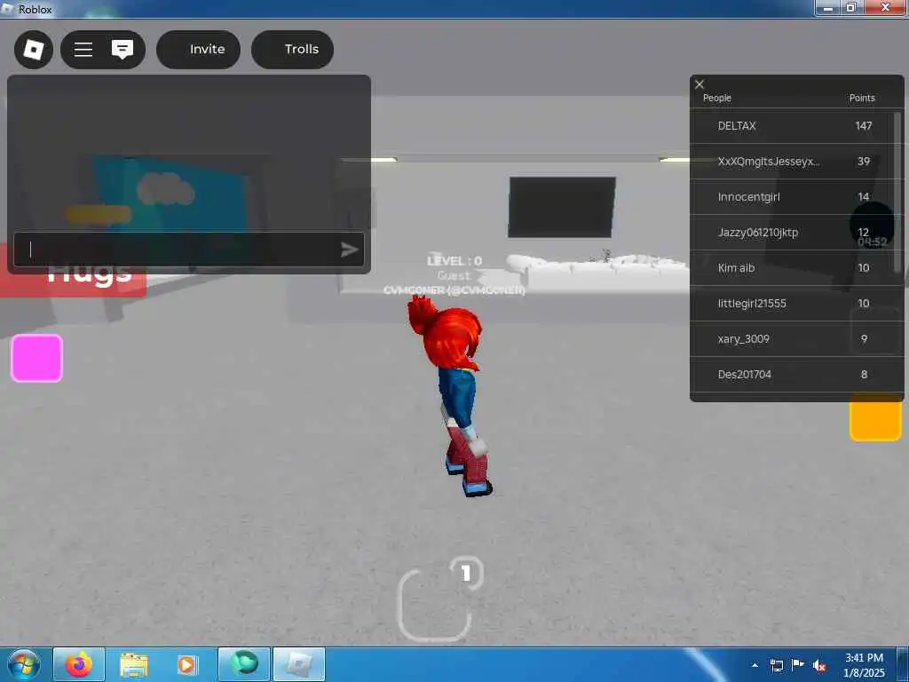The height and width of the screenshot is (682, 909).
Task: Open the teal app in taskbar
Action: [x=244, y=664]
